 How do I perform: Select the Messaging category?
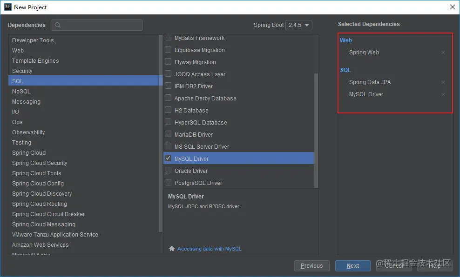[84, 102]
